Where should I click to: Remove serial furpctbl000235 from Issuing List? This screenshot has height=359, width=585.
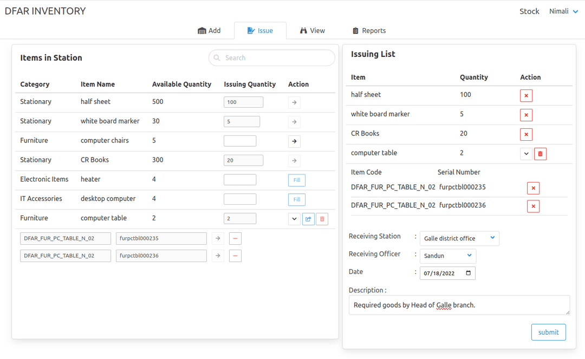533,188
